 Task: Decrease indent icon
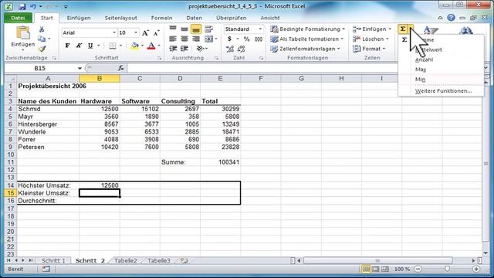[173, 49]
